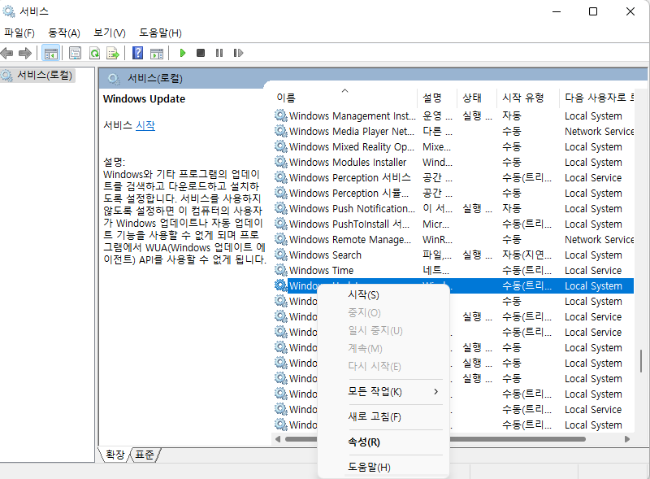Toggle the action pane toolbar icon
650x479 pixels.
[157, 53]
